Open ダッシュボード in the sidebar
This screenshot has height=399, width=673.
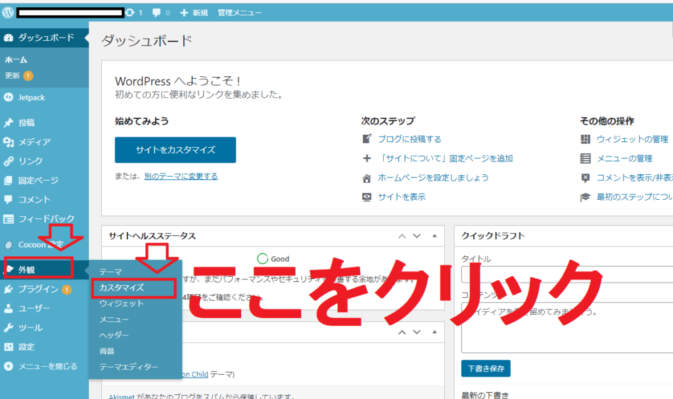coord(44,37)
